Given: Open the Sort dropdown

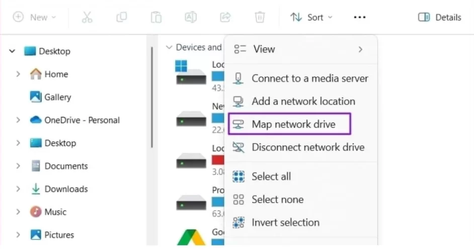Looking at the screenshot, I should pos(311,17).
